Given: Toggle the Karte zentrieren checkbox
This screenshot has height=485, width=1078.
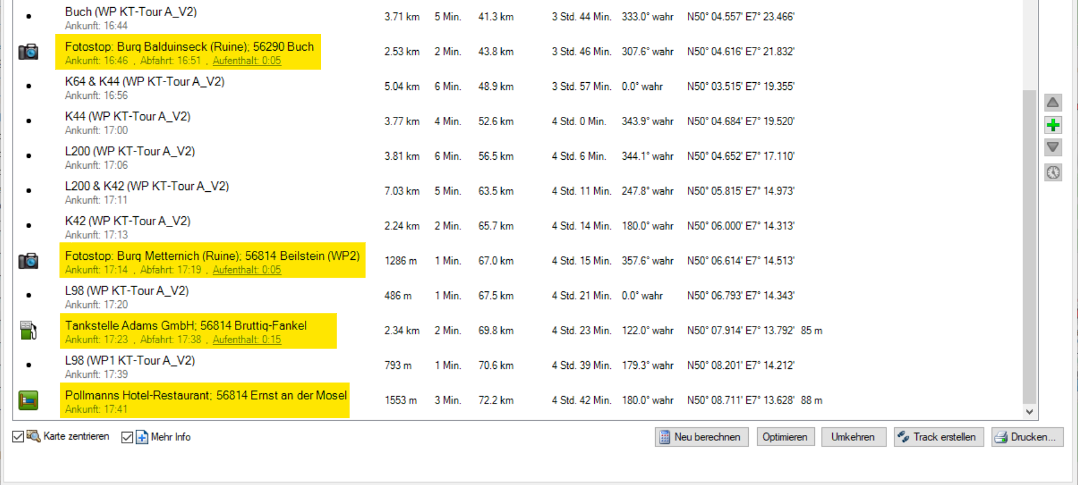Looking at the screenshot, I should tap(18, 437).
